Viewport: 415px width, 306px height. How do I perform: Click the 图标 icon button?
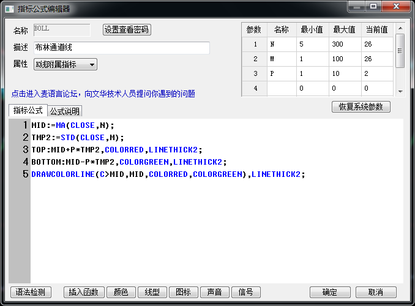[x=184, y=292]
